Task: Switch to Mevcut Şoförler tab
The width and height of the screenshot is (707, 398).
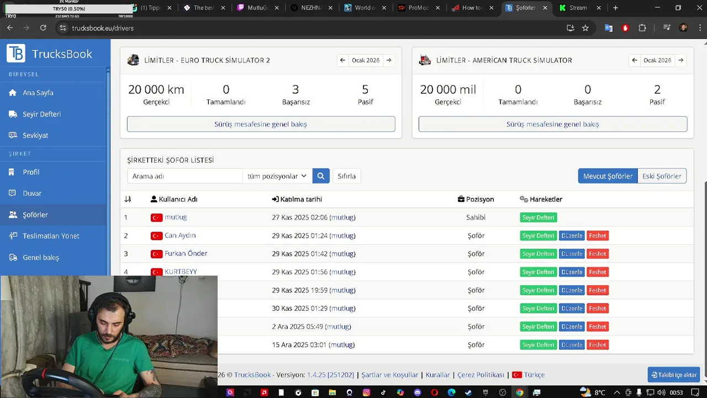Action: [608, 176]
